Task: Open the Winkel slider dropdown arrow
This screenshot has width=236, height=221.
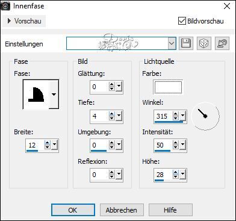Action: pyautogui.click(x=182, y=116)
